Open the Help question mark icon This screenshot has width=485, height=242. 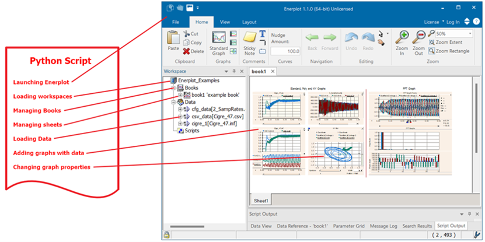[476, 22]
